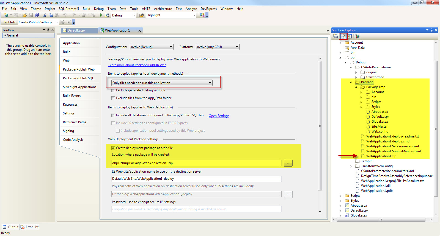Image resolution: width=440 pixels, height=236 pixels.
Task: Click the Undo arrow icon
Action: [x=65, y=15]
